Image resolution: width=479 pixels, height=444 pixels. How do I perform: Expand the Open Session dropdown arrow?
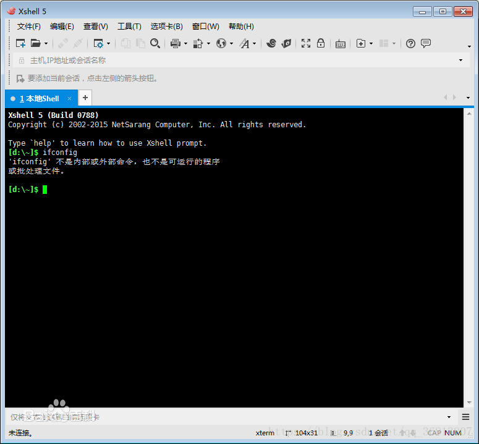[x=46, y=44]
